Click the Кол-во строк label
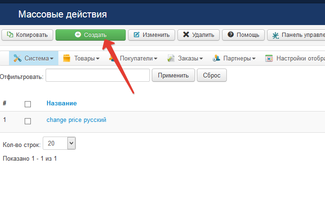 [21, 145]
